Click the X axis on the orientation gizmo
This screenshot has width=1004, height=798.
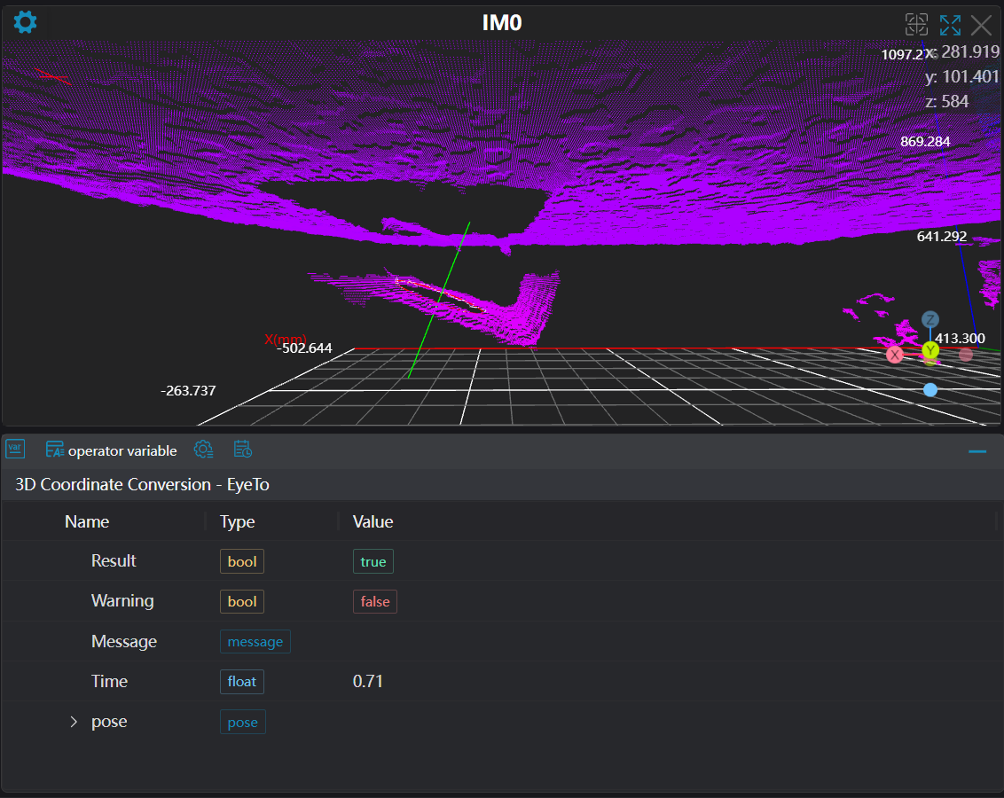(x=895, y=355)
